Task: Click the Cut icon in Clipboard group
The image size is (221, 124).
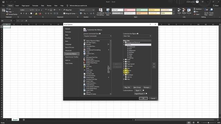Action: click(x=7, y=9)
